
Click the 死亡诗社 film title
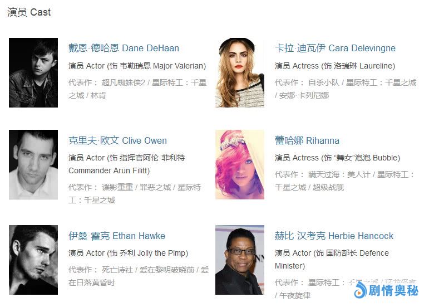click(x=117, y=270)
